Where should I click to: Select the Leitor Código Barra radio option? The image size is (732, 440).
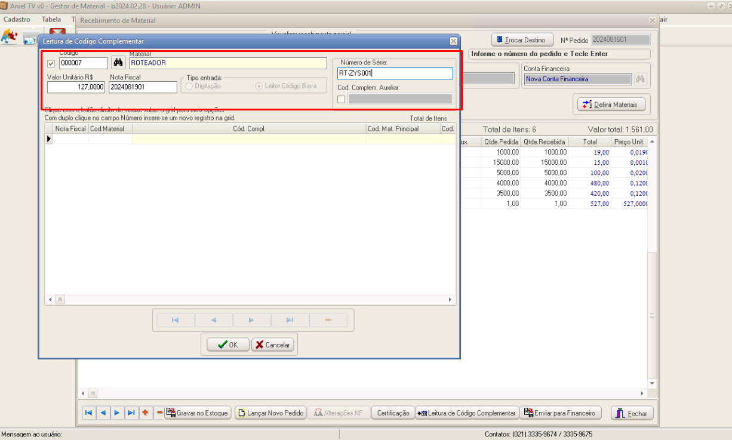click(259, 86)
